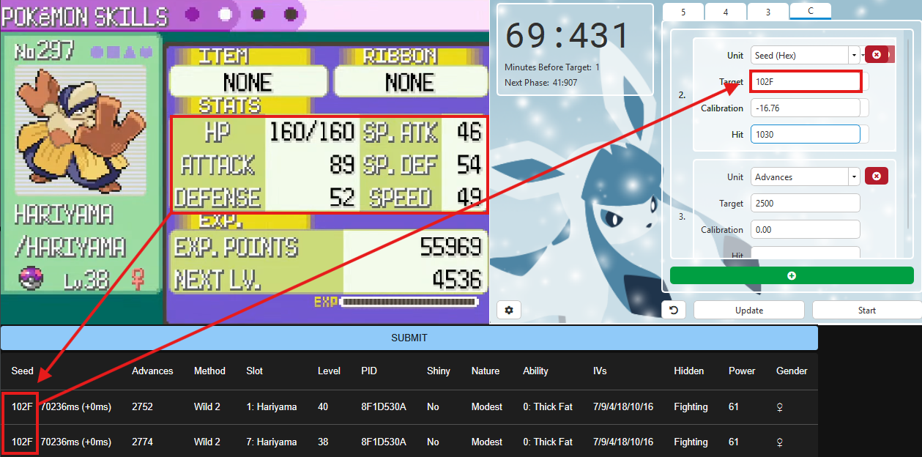This screenshot has width=922, height=457.
Task: Add a new phase with green plus
Action: click(792, 275)
